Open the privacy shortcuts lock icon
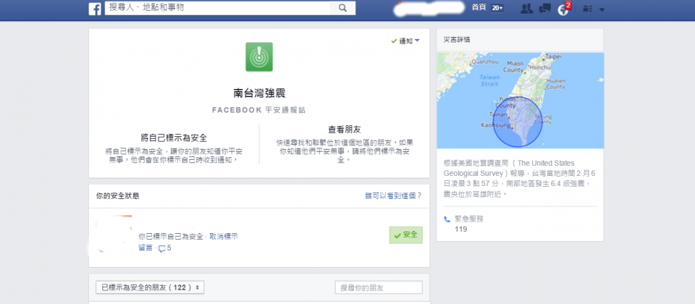 click(x=588, y=9)
